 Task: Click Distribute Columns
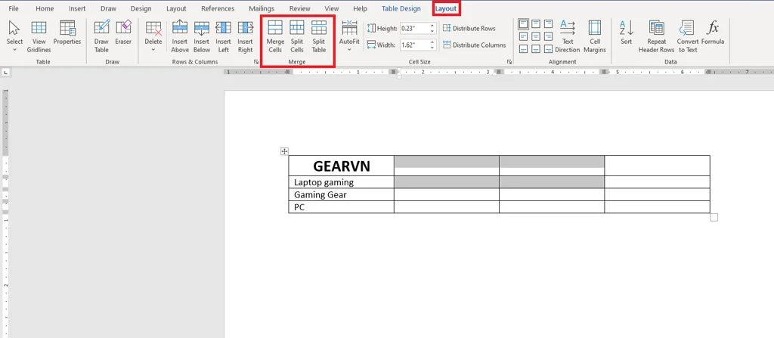(x=475, y=45)
